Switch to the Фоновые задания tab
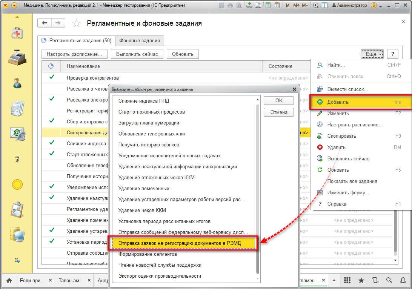Image resolution: width=412 pixels, height=289 pixels. (140, 41)
